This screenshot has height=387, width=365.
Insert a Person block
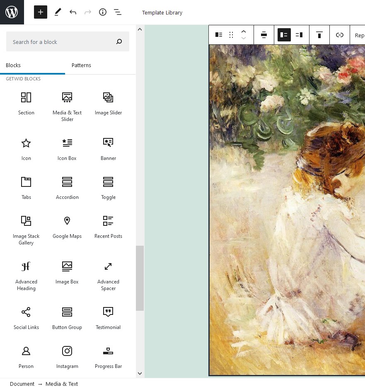26,358
